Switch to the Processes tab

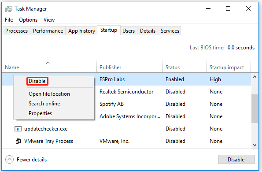pos(16,31)
